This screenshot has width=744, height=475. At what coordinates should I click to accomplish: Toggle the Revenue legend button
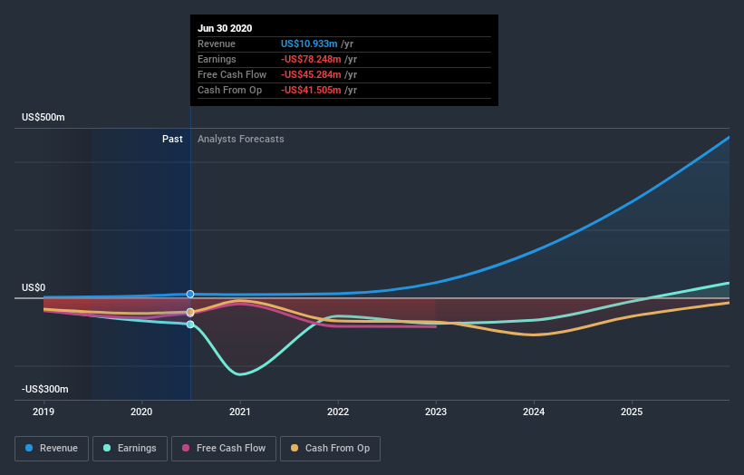click(x=52, y=449)
